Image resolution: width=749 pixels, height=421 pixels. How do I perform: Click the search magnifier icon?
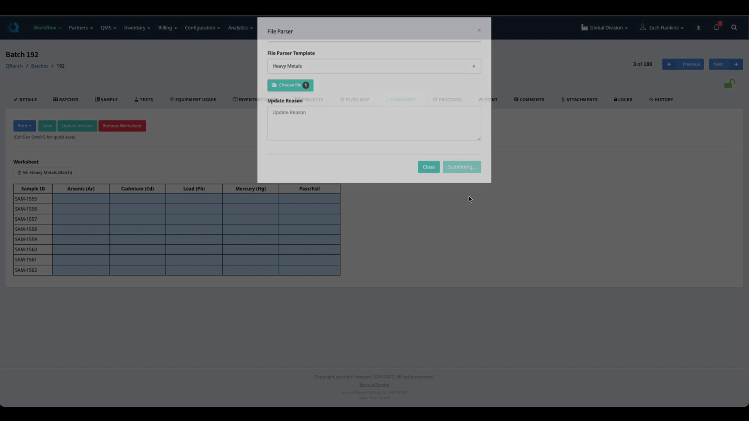[x=734, y=28]
